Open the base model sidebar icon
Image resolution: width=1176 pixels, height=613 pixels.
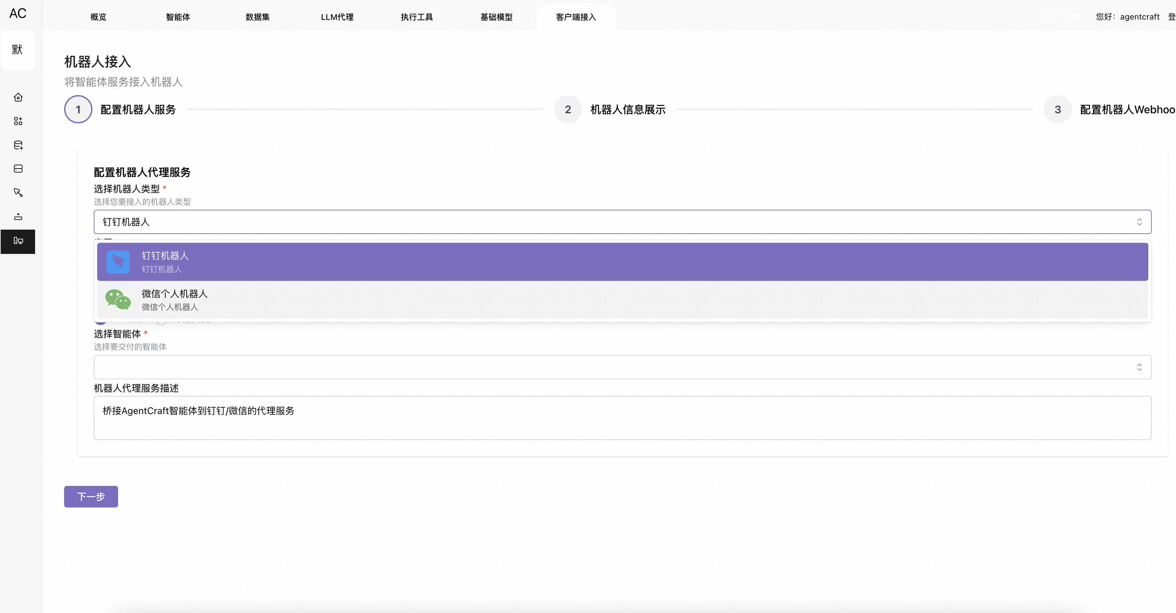pyautogui.click(x=18, y=216)
